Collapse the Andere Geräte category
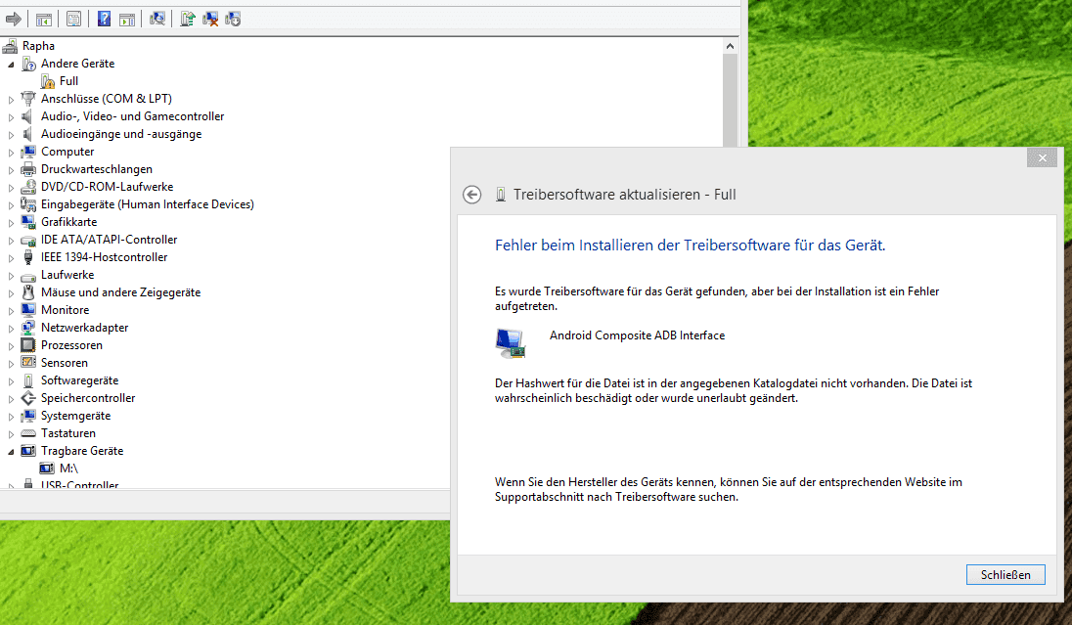 coord(11,65)
